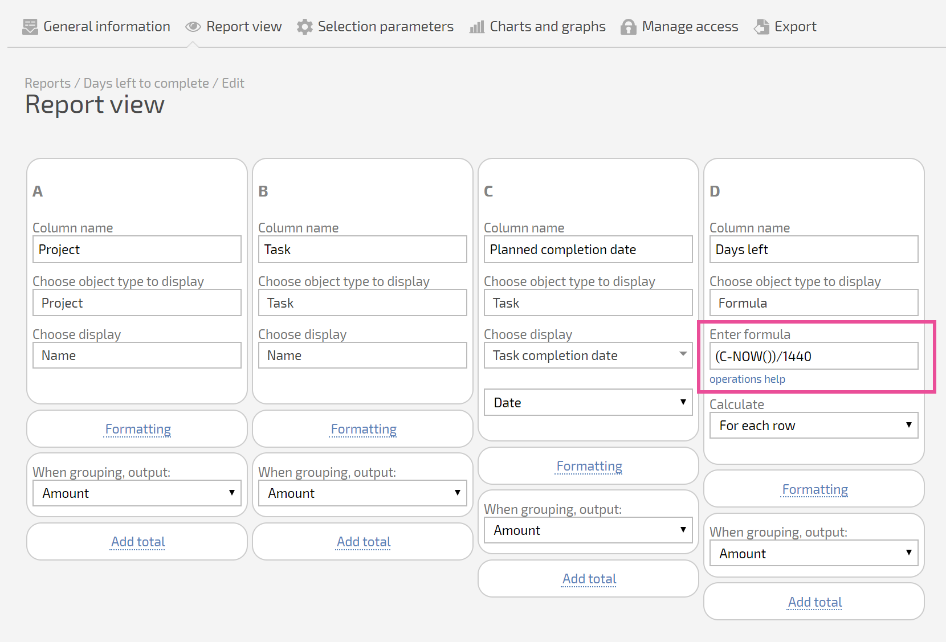This screenshot has width=946, height=642.
Task: Click column B object type Task field
Action: coord(362,302)
